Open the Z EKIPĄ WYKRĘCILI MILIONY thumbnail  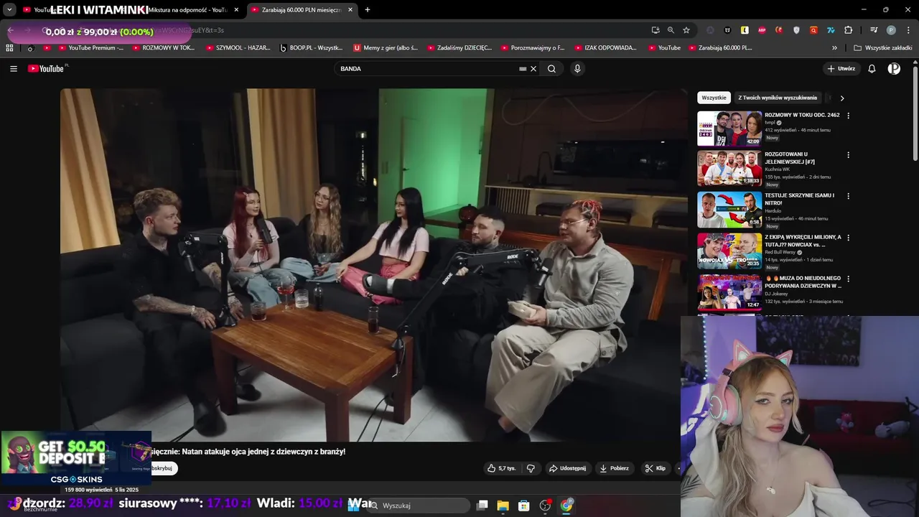729,251
